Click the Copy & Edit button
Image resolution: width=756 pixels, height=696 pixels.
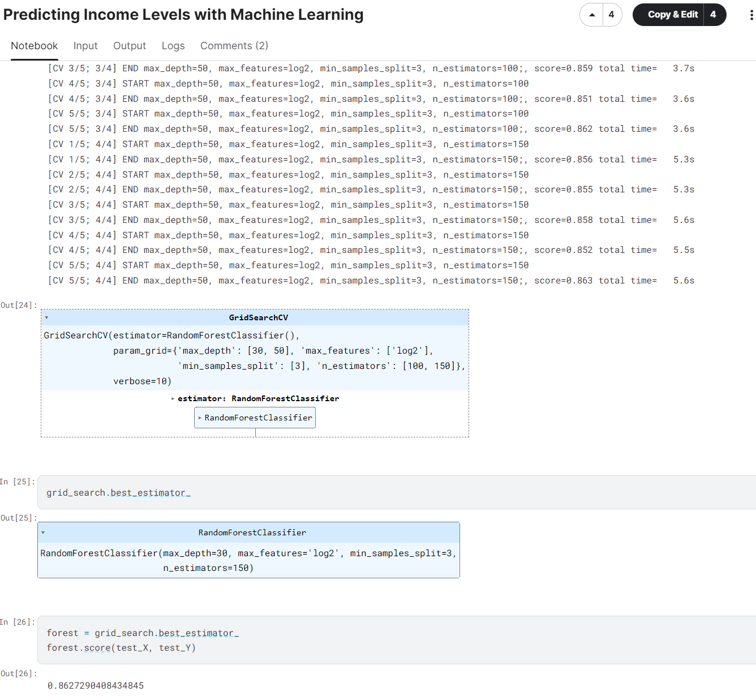672,15
